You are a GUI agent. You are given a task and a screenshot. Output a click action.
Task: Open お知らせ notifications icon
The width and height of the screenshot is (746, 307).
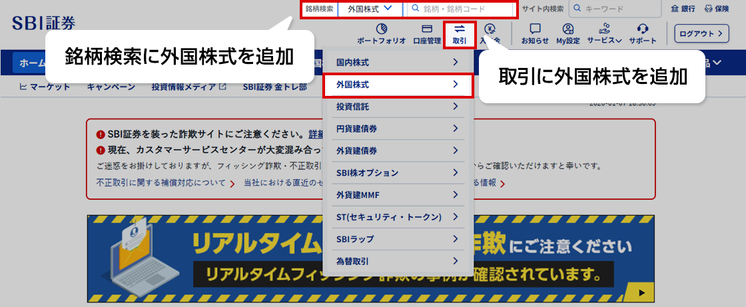(x=535, y=33)
